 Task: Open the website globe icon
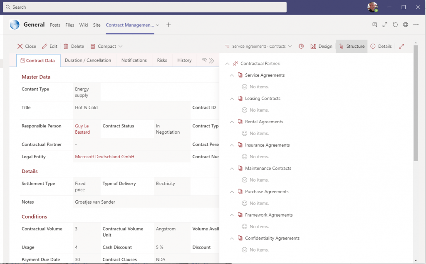(x=406, y=25)
